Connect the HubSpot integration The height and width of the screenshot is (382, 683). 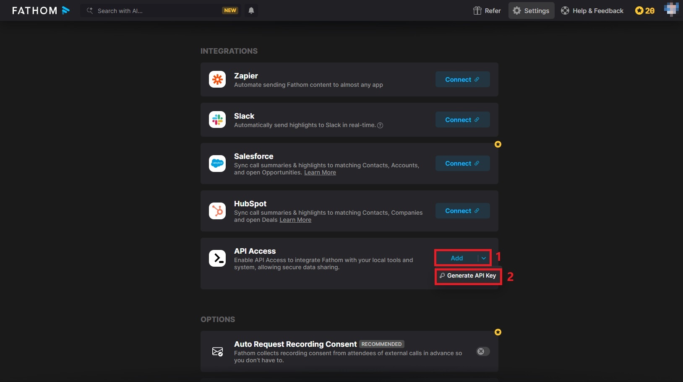(x=462, y=210)
